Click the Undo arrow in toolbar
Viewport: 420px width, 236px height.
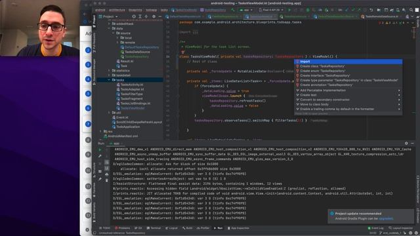[371, 10]
